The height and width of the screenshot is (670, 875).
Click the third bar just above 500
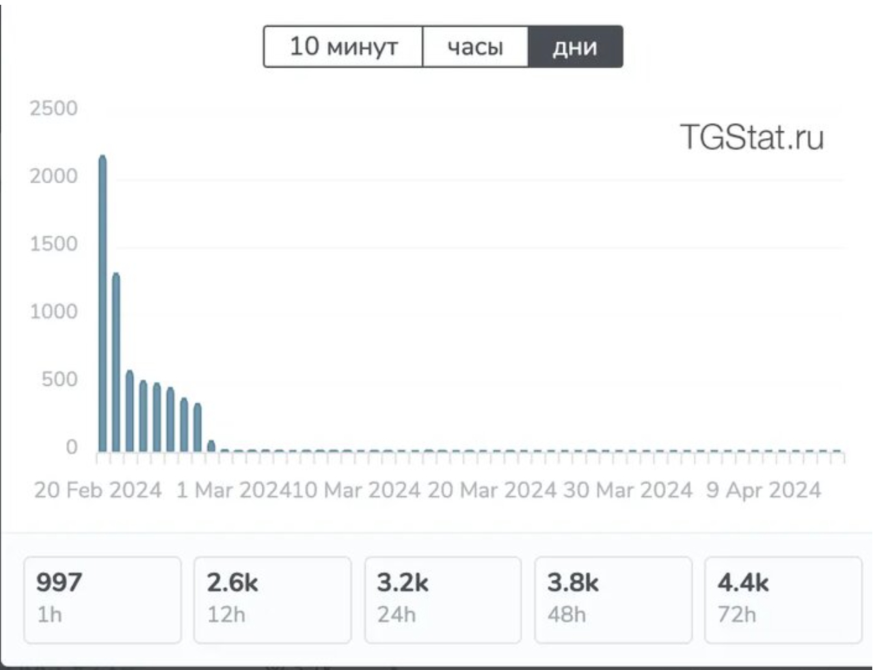(130, 412)
